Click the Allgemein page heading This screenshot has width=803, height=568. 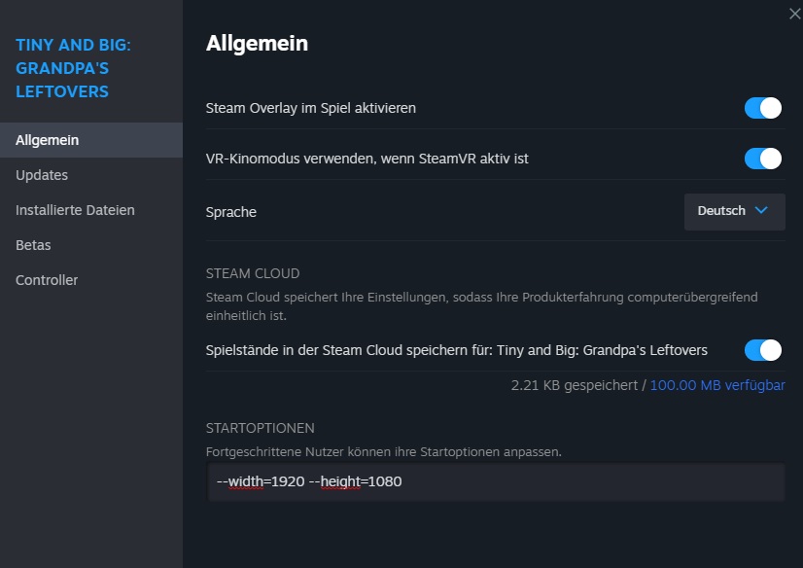pos(257,44)
